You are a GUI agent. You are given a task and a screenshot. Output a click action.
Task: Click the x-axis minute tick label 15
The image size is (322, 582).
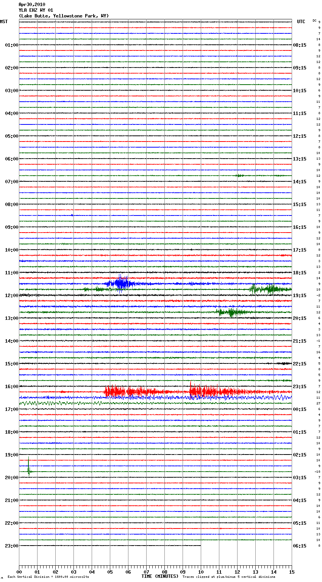pos(292,572)
